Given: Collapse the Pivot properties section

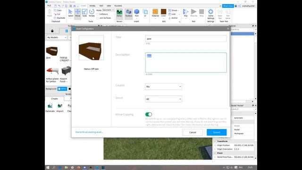Looking at the screenshot, I should click(x=215, y=153).
